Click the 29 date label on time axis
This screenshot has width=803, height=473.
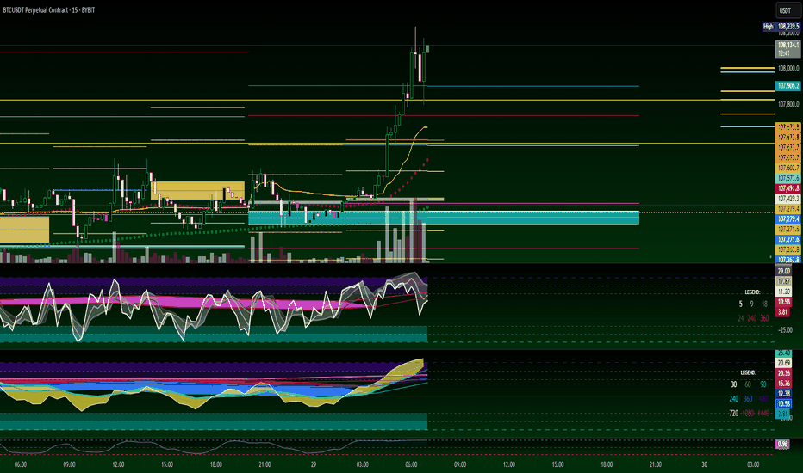tap(314, 464)
